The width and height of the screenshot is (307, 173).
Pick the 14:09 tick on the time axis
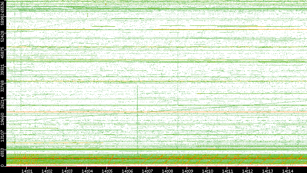(x=188, y=170)
